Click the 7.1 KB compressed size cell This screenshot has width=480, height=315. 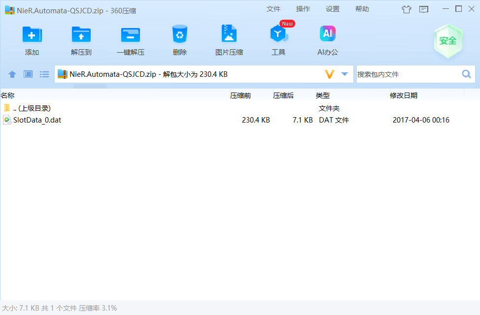click(x=303, y=120)
